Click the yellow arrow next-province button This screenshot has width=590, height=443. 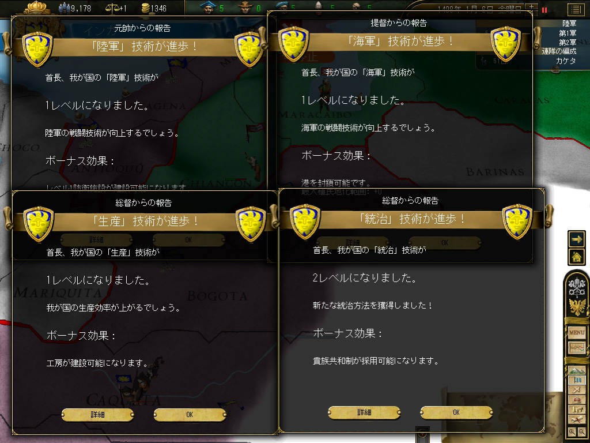pyautogui.click(x=576, y=239)
